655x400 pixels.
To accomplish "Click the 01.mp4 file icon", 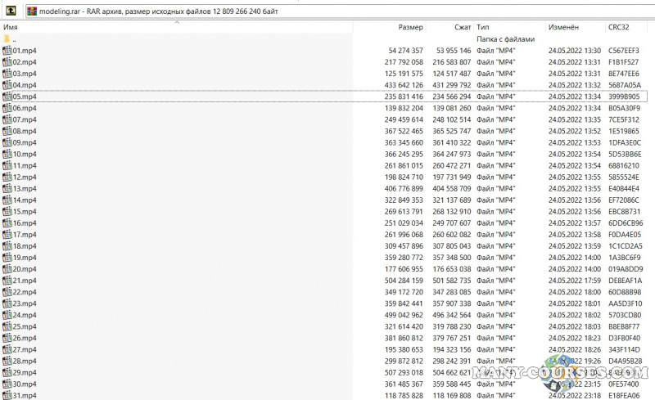I will click(x=7, y=51).
